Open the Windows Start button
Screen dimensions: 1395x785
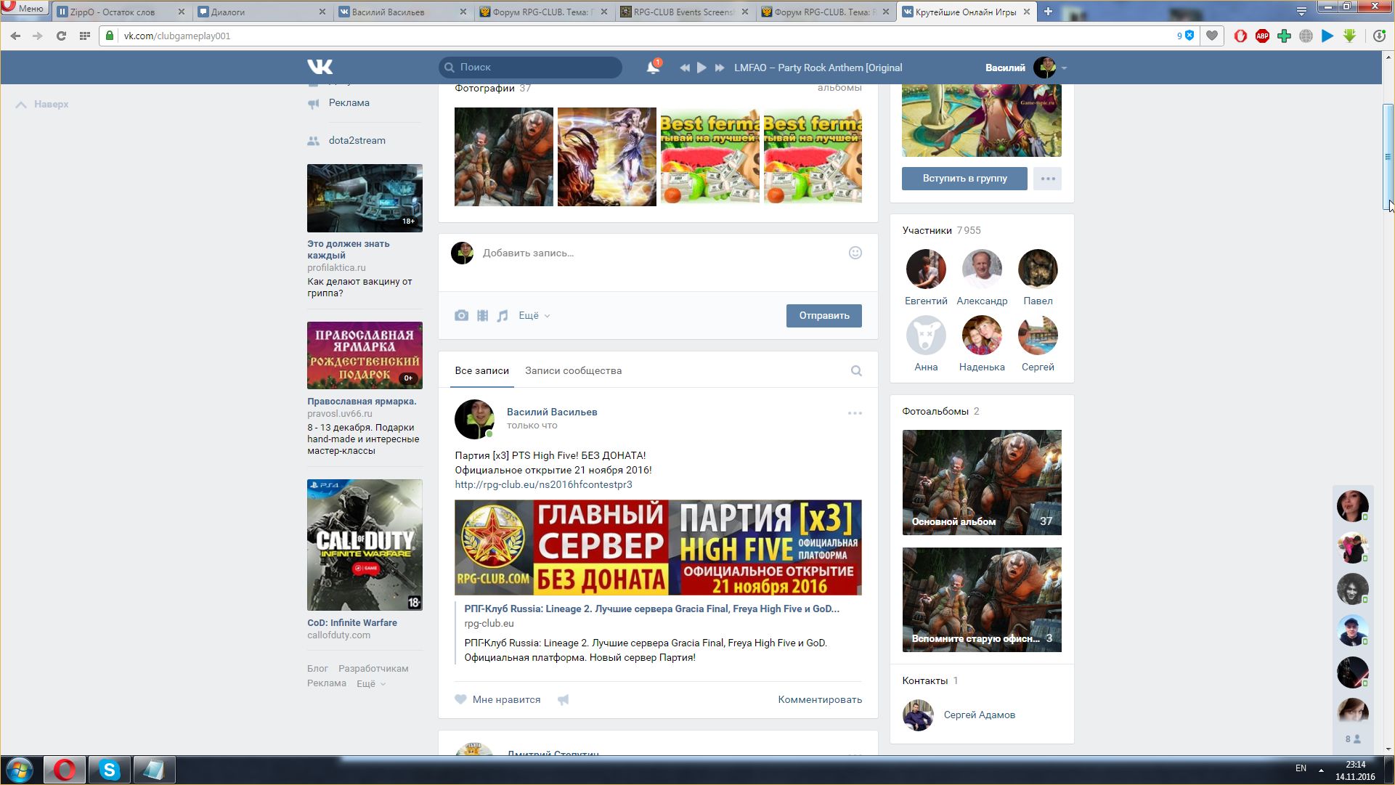pos(20,770)
